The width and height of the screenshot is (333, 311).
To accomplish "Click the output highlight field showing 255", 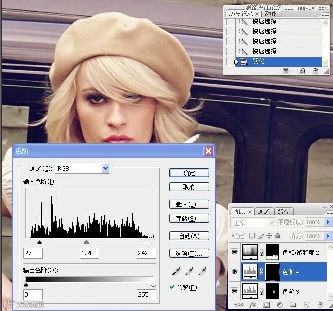I will pyautogui.click(x=146, y=294).
